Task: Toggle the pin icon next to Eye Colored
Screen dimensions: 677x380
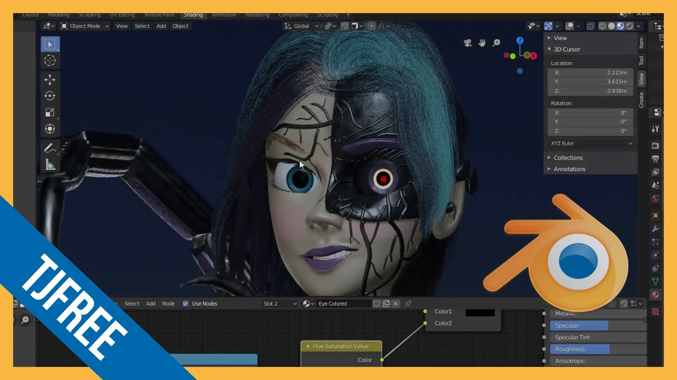Action: tap(407, 303)
